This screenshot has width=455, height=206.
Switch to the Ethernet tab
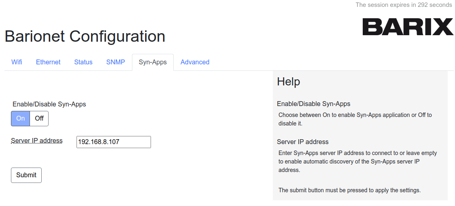coord(48,62)
